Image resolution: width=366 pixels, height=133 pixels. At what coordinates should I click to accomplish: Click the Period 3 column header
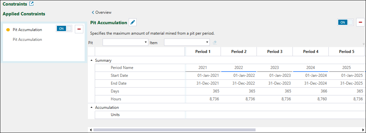(274, 52)
